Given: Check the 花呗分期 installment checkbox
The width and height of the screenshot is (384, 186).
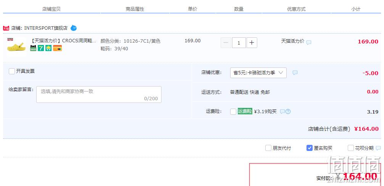Looking at the screenshot, I should coord(351,148).
